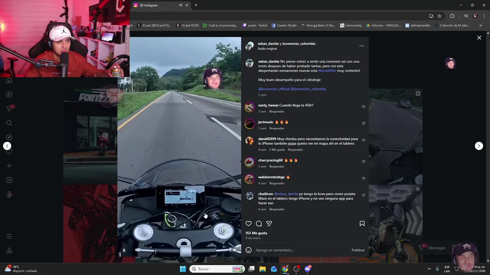Screen dimensions: 490x275
Task: Expand the bookmarks bar overflow chevron
Action: [481, 26]
